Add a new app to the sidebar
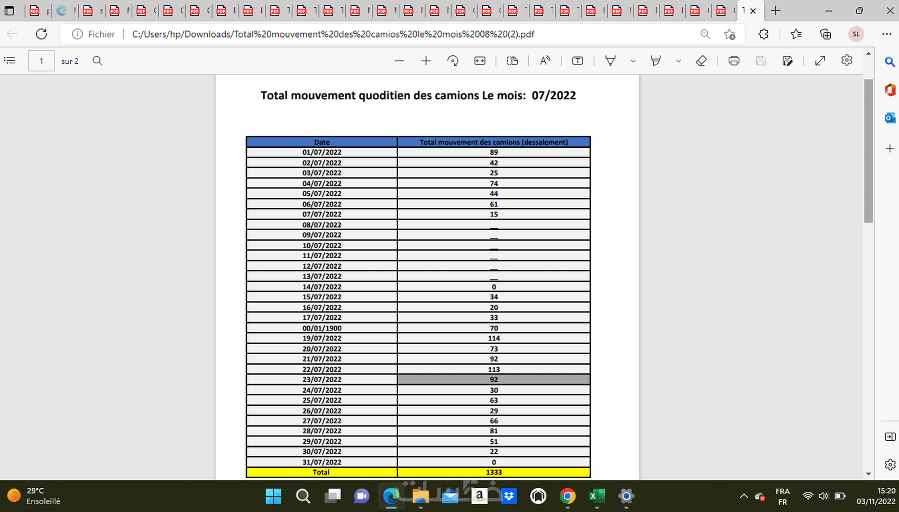Viewport: 899px width, 512px height. coord(890,149)
